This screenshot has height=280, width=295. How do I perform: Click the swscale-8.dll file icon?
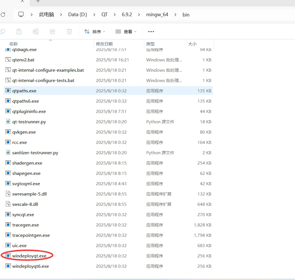pos(8,204)
